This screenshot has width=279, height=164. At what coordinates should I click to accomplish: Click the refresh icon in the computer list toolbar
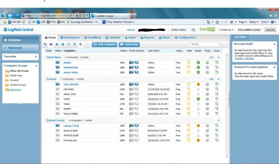pyautogui.click(x=45, y=44)
